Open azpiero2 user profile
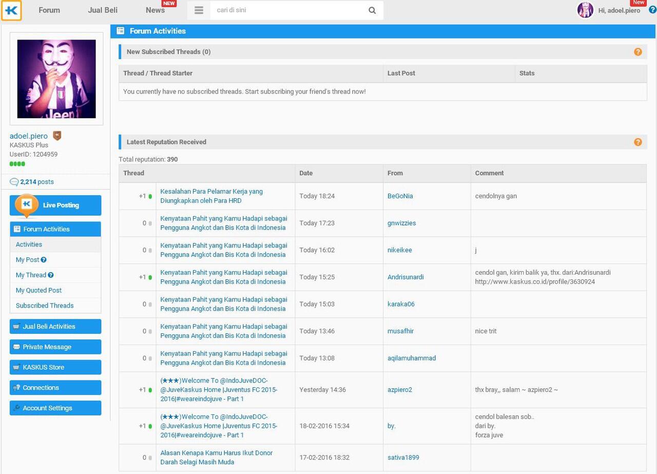 [x=400, y=390]
